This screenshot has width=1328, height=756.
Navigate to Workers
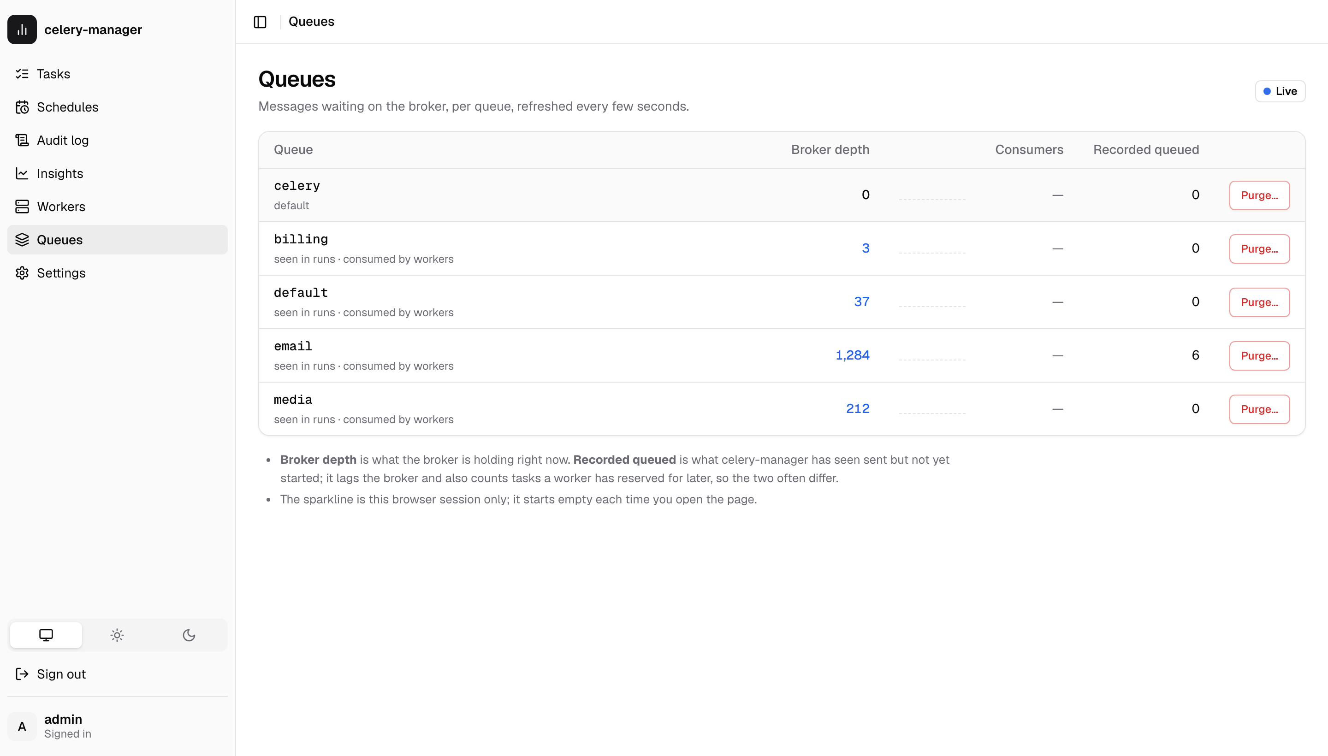point(118,207)
